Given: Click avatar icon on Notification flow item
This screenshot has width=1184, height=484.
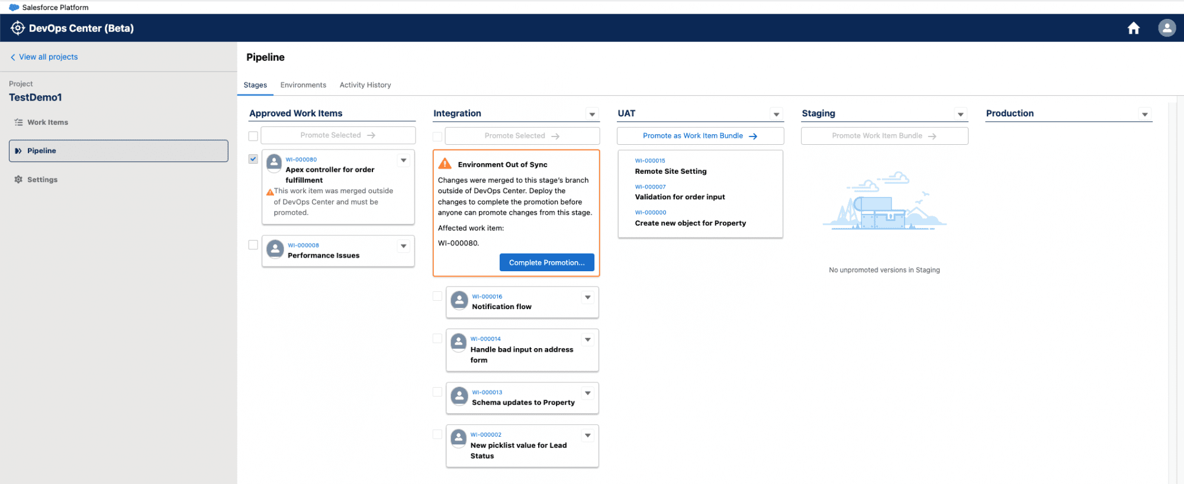Looking at the screenshot, I should [x=459, y=301].
